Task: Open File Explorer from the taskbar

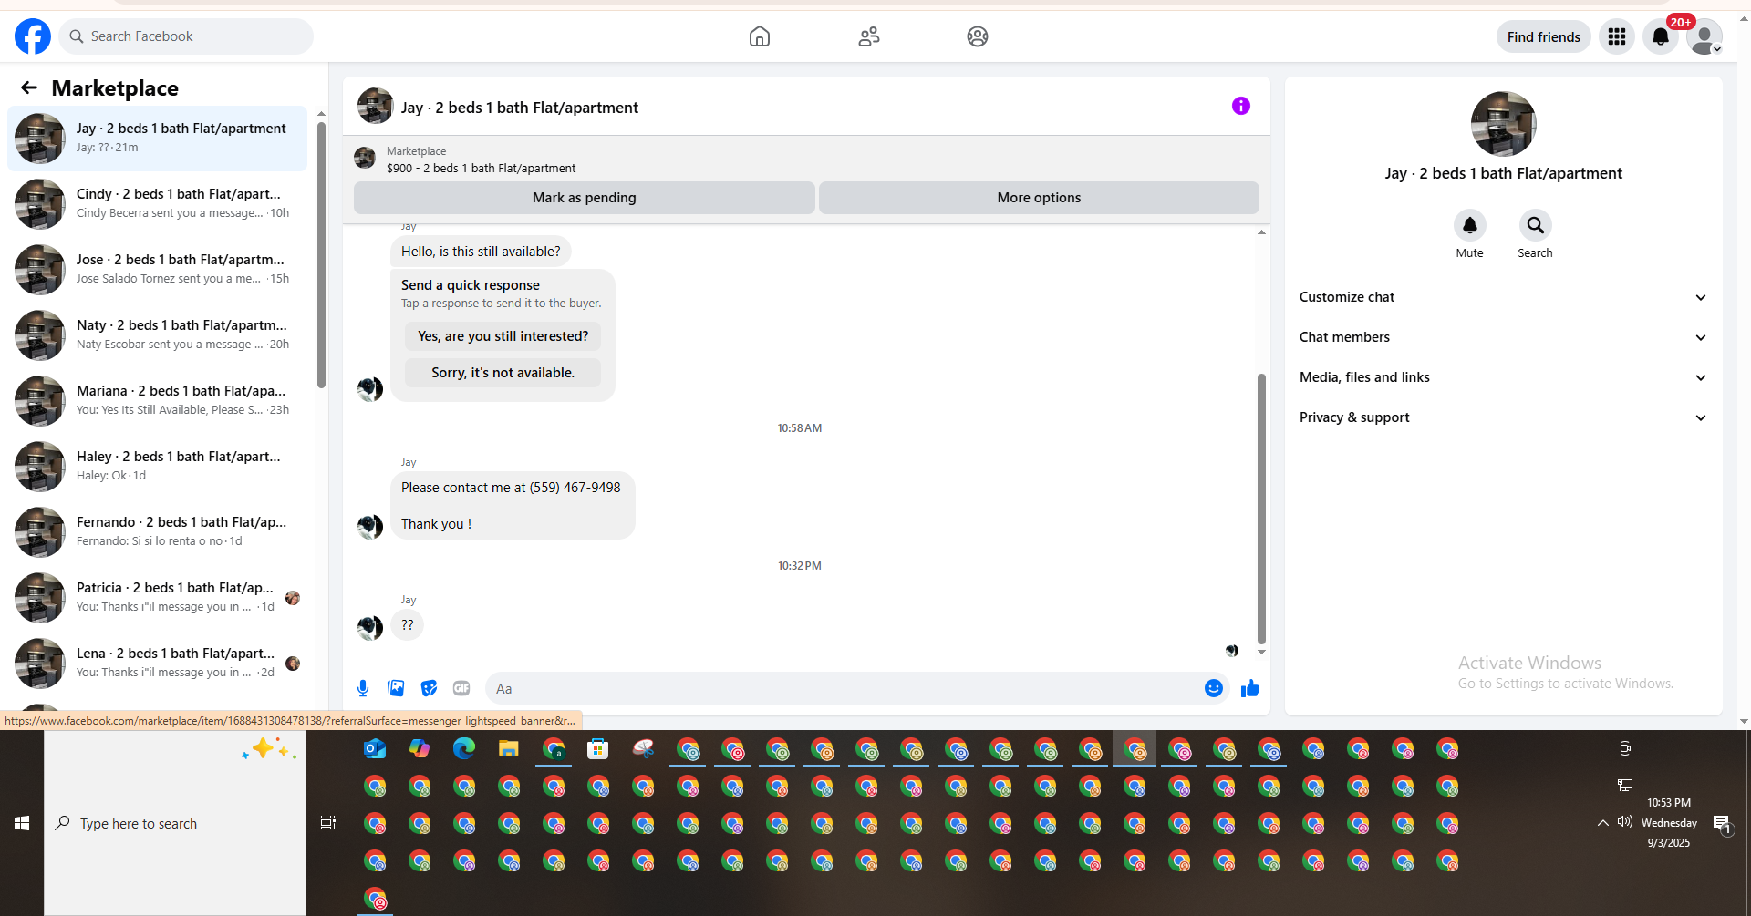Action: [x=509, y=749]
